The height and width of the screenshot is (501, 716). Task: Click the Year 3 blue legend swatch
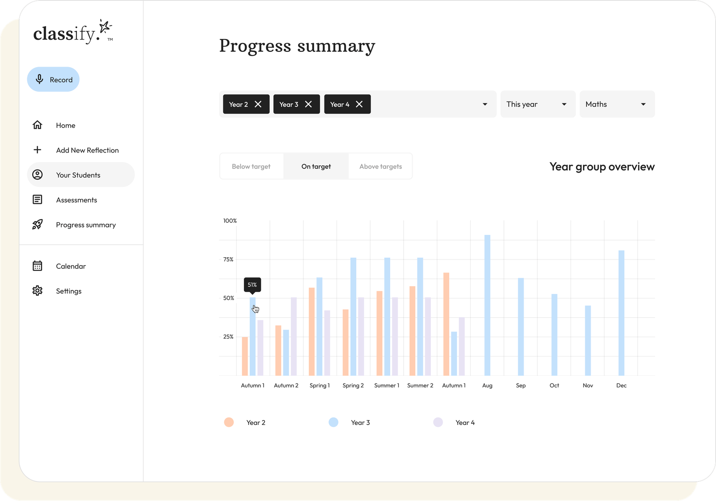tap(333, 422)
